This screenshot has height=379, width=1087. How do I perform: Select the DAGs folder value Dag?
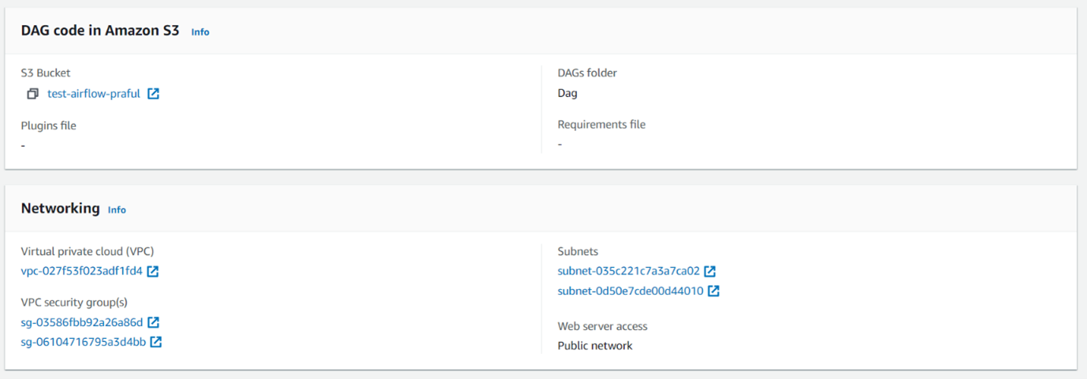[568, 93]
